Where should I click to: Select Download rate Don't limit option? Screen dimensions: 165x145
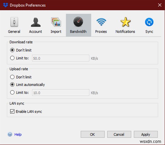point(12,50)
